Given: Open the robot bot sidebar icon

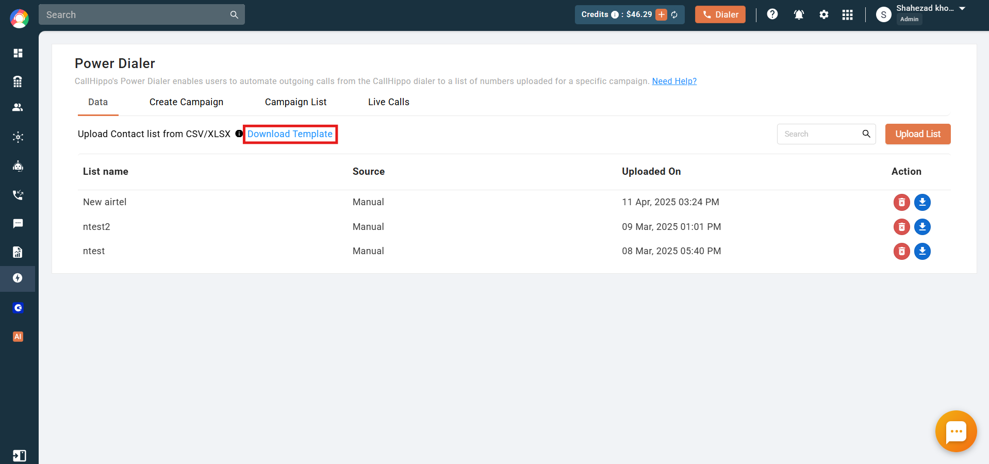Looking at the screenshot, I should 18,166.
